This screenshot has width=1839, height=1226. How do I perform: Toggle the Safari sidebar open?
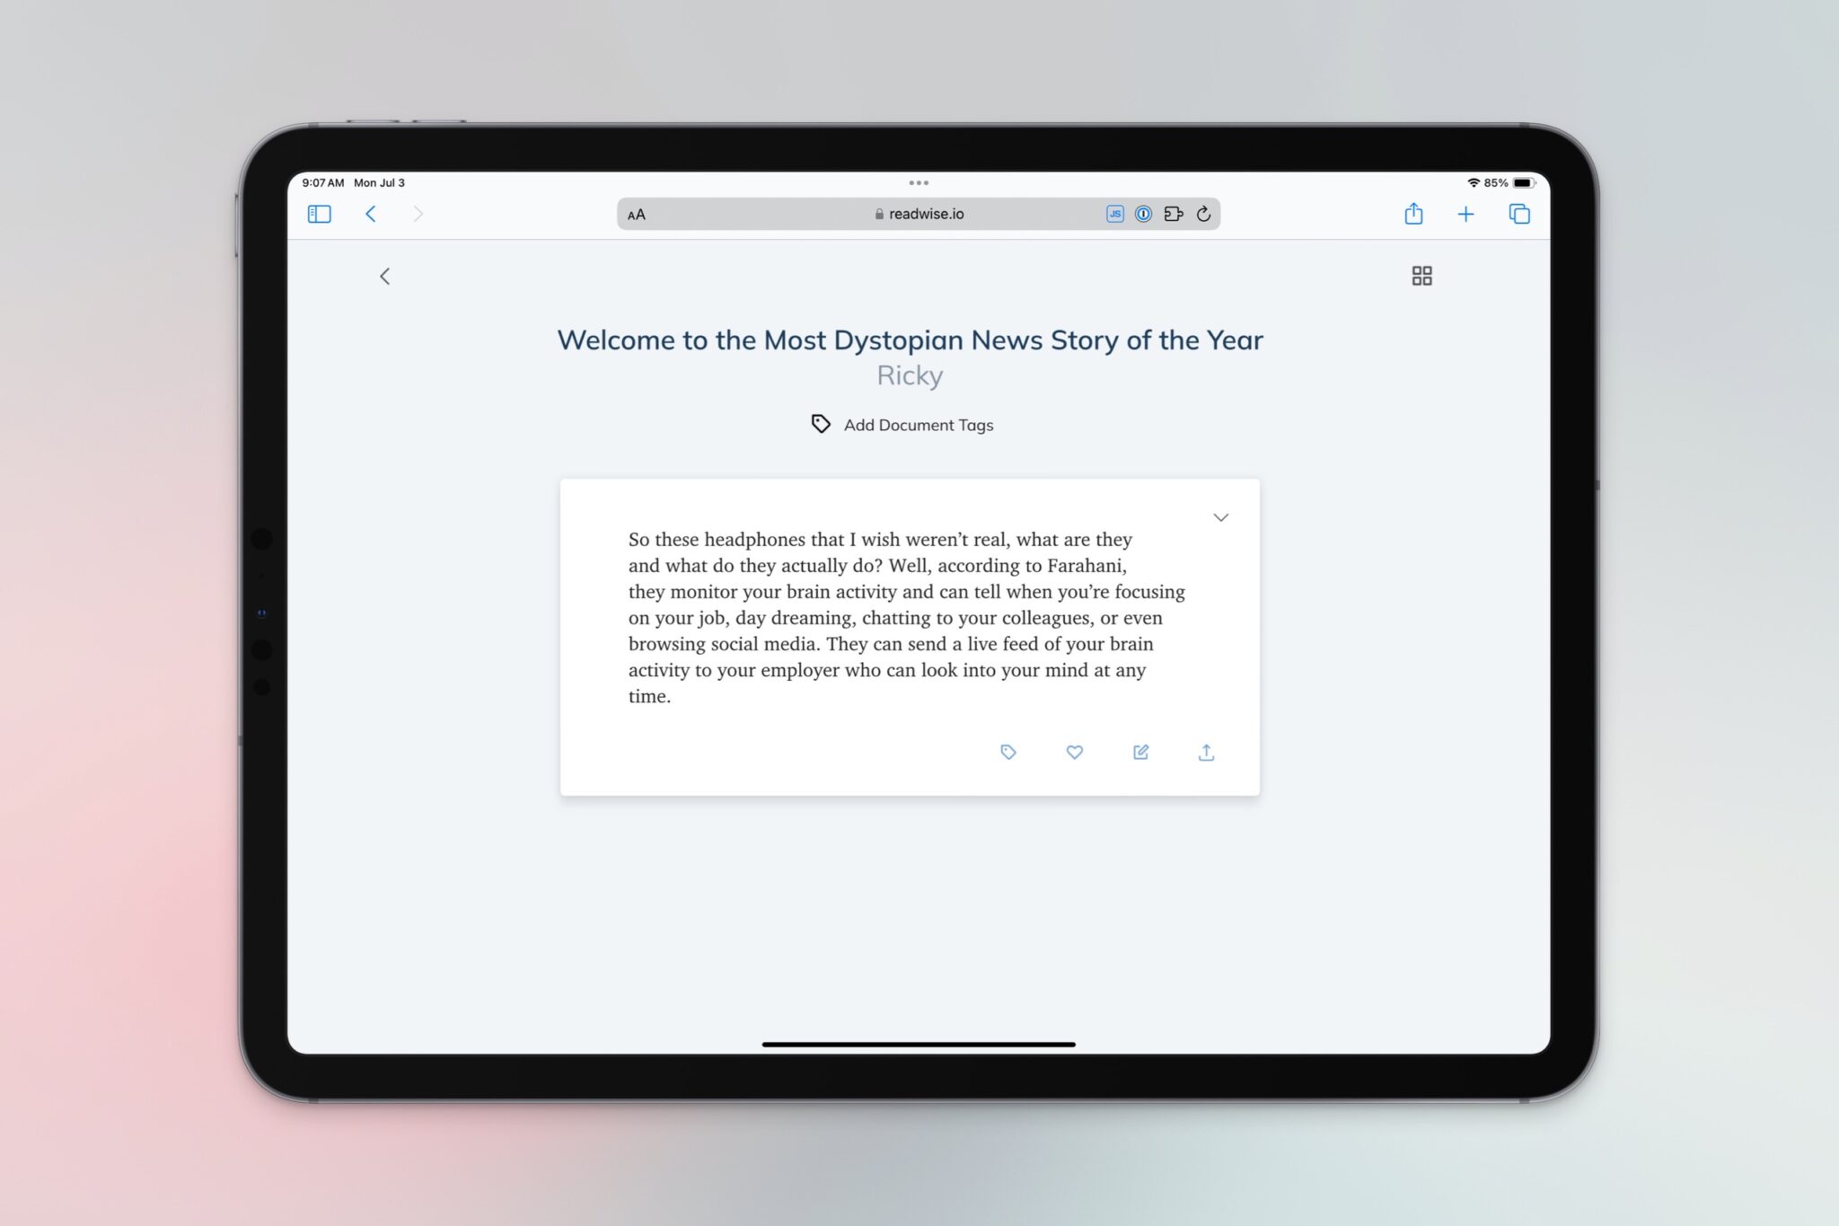319,214
